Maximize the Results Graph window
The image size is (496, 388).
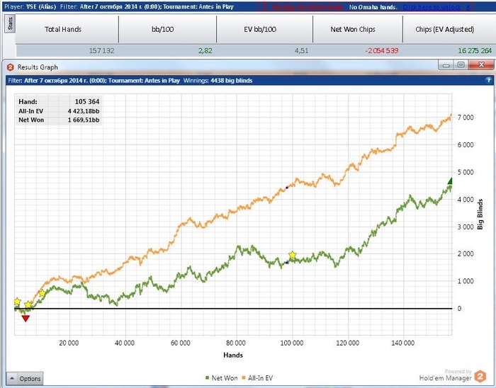[461, 65]
